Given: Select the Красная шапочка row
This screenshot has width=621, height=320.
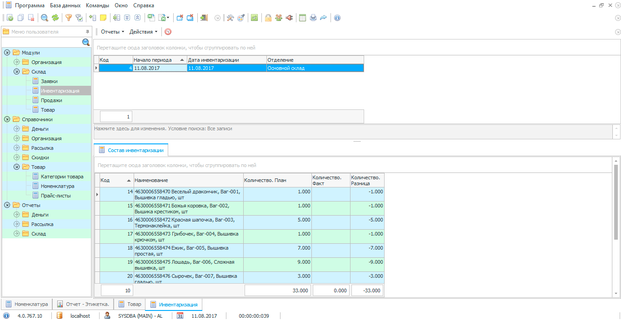Looking at the screenshot, I should 240,222.
